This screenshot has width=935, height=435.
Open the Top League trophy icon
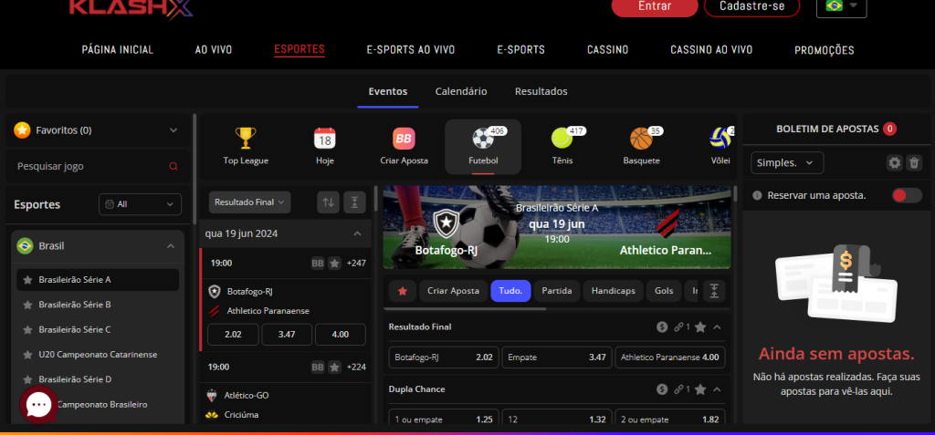click(x=245, y=139)
